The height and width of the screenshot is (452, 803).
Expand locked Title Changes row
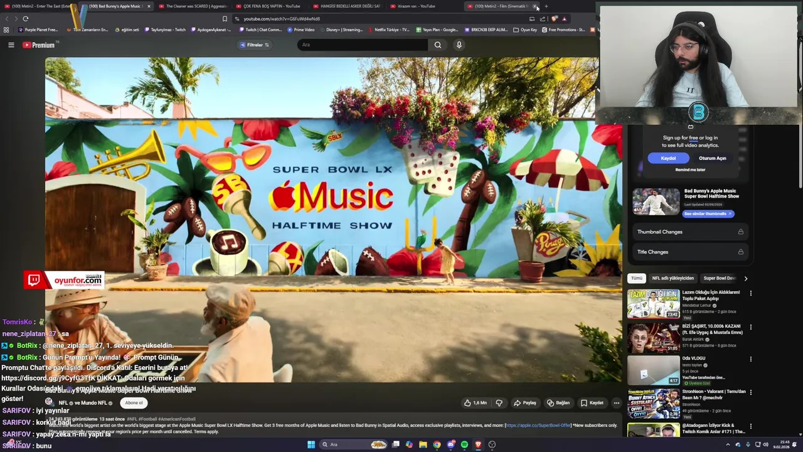[x=690, y=252]
